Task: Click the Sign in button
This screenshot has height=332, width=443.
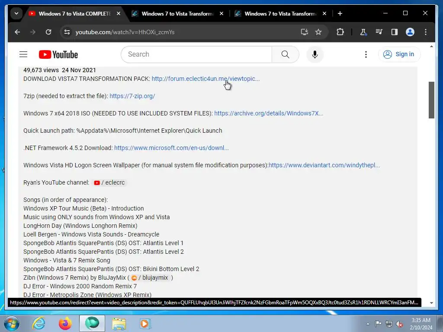Action: point(399,54)
